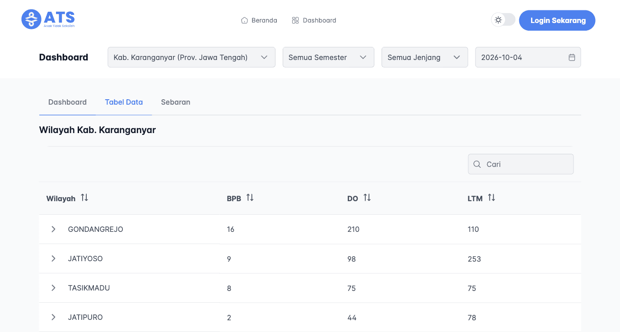Click the GONDANGREJO region name

click(96, 229)
